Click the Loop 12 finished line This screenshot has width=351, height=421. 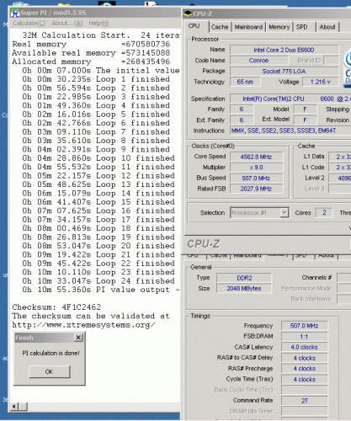click(x=98, y=176)
